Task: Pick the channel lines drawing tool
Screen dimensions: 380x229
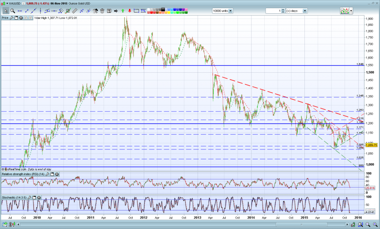Action: click(47, 11)
